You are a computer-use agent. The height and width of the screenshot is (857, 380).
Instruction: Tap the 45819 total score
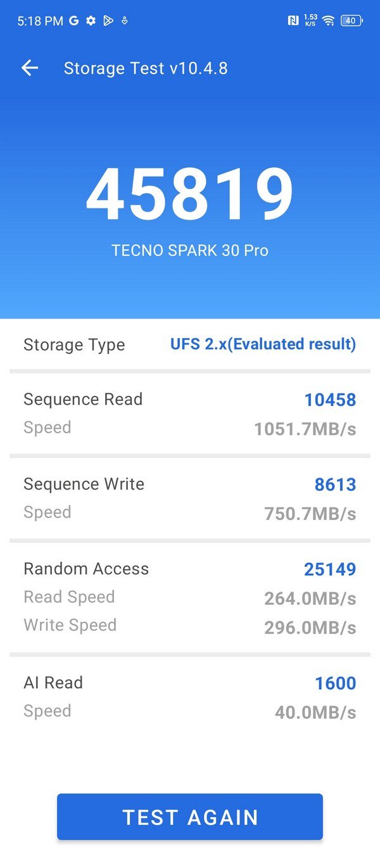pyautogui.click(x=190, y=194)
